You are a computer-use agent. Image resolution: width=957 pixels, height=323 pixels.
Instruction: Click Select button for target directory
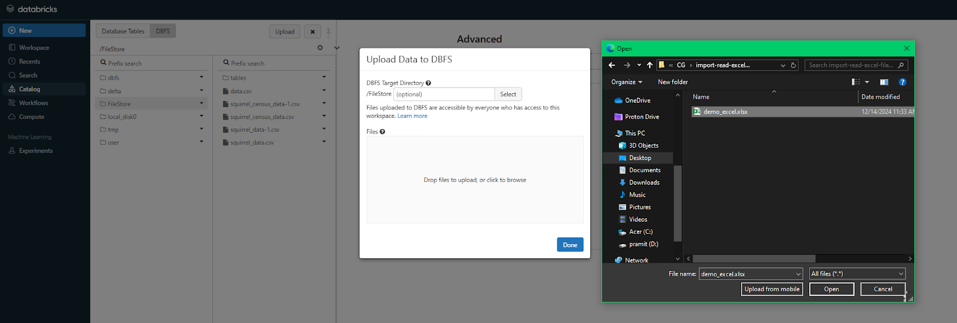click(508, 94)
